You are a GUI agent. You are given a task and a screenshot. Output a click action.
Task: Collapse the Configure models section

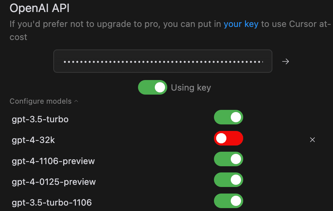tap(41, 101)
